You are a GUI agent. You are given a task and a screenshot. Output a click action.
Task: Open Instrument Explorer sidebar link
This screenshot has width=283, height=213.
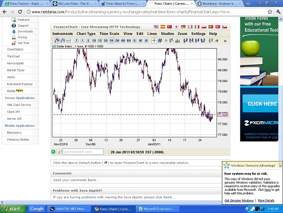pyautogui.click(x=19, y=84)
